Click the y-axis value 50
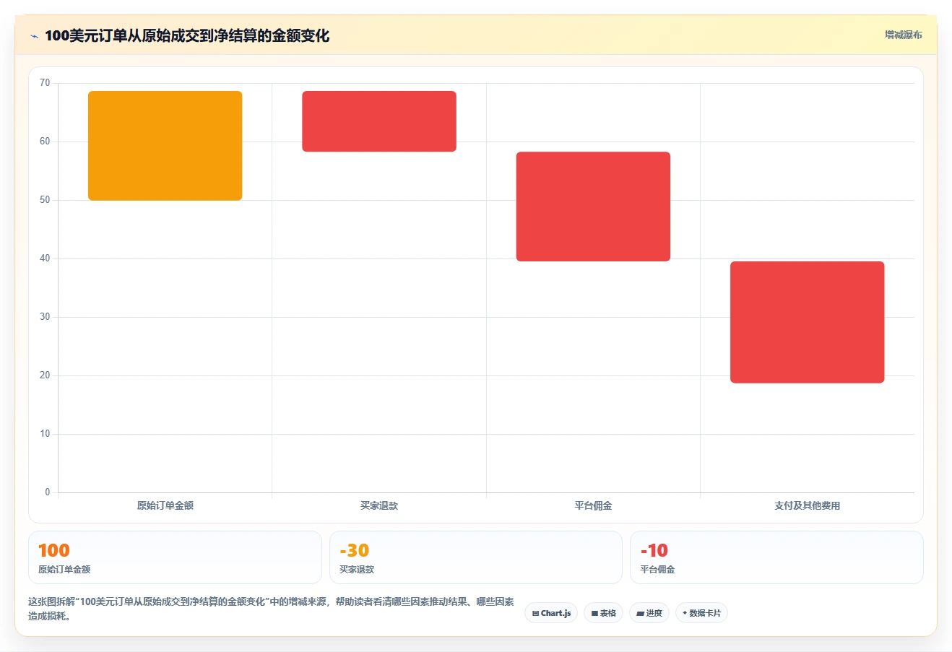This screenshot has width=952, height=652. (x=45, y=200)
